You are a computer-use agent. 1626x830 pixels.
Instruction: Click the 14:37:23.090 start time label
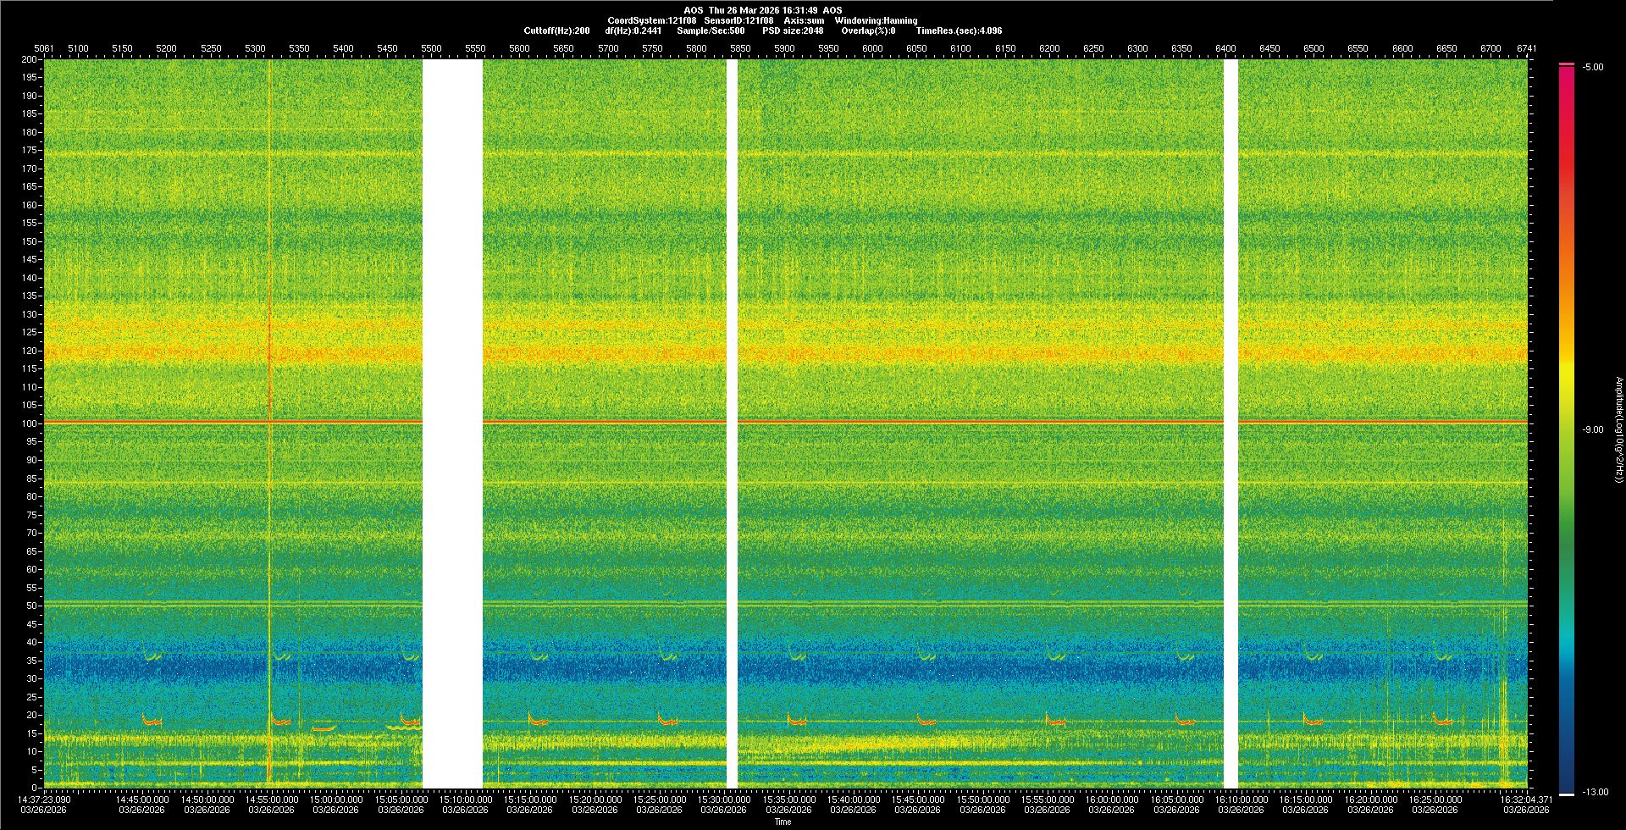click(x=45, y=800)
